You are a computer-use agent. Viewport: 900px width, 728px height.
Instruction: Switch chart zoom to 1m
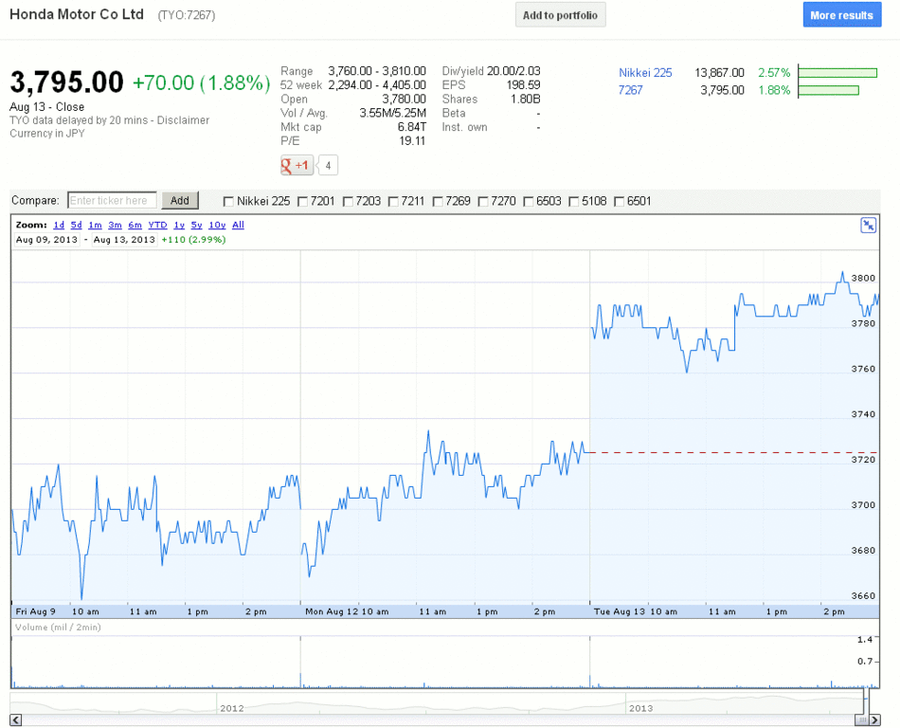[95, 225]
